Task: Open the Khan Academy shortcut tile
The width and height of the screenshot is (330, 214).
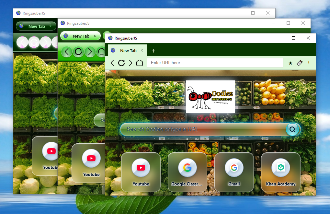Action: pos(280,172)
